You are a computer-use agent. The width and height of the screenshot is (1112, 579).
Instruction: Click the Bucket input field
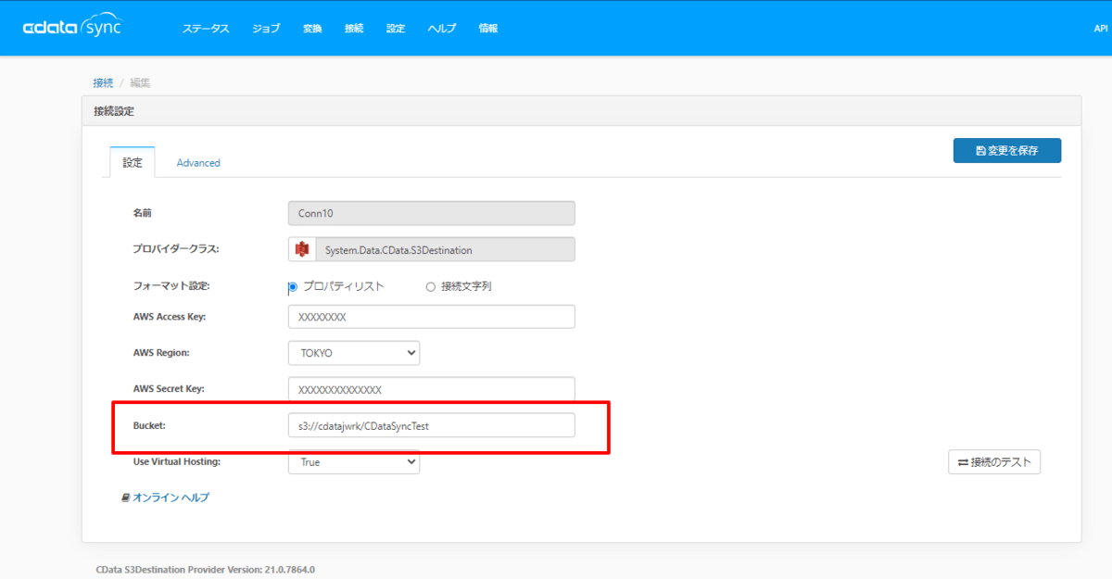pyautogui.click(x=432, y=425)
